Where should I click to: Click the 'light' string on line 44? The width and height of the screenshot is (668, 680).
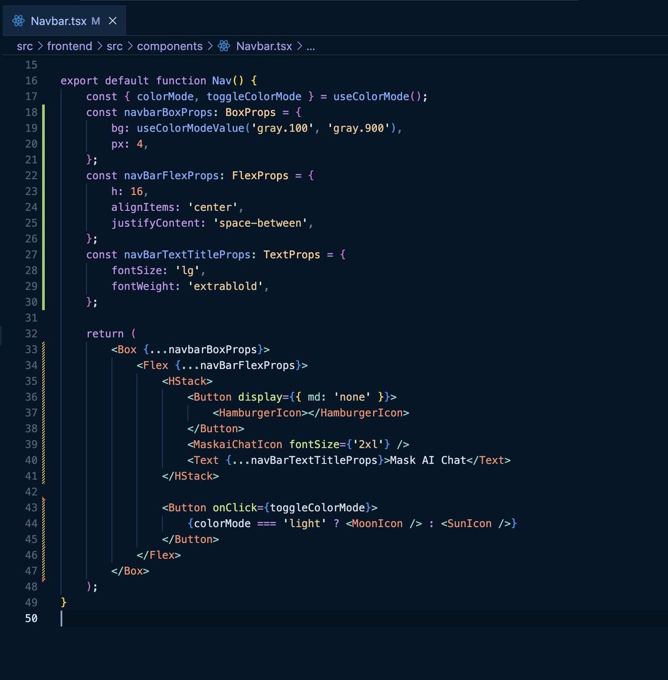[x=305, y=524]
